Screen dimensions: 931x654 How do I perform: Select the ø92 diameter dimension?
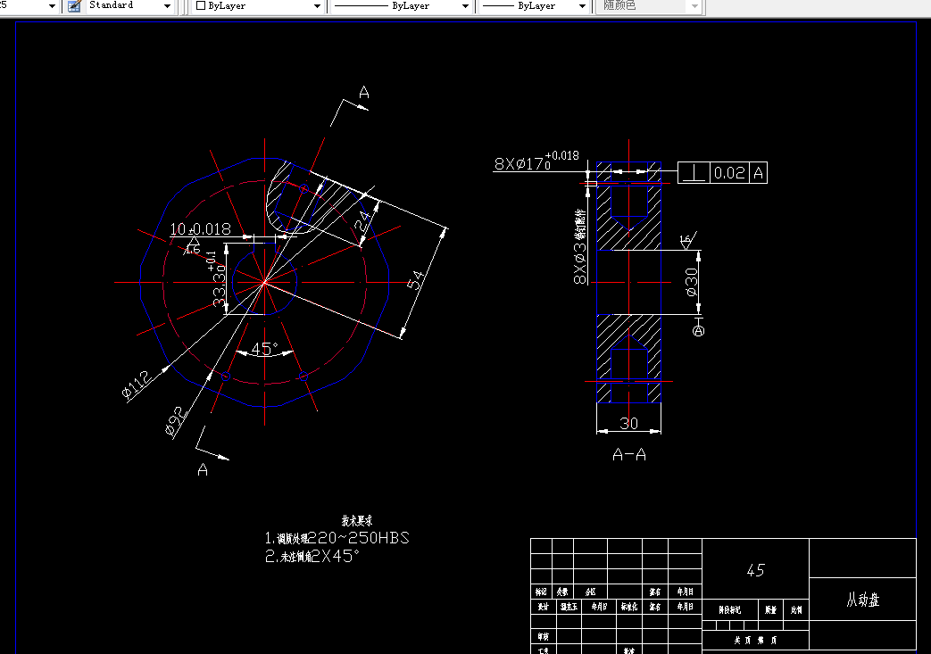(175, 421)
